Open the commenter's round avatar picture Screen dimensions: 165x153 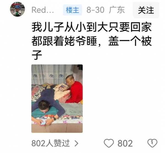coord(18,9)
